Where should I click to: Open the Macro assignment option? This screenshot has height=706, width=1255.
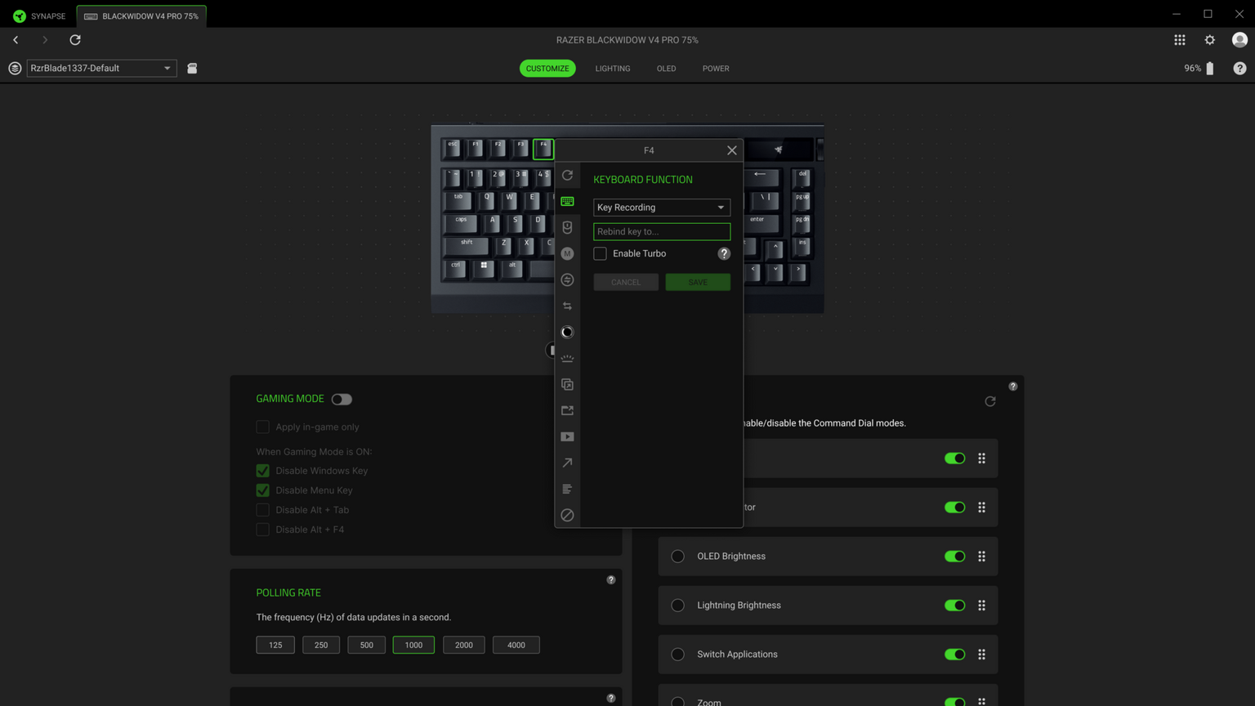(567, 253)
